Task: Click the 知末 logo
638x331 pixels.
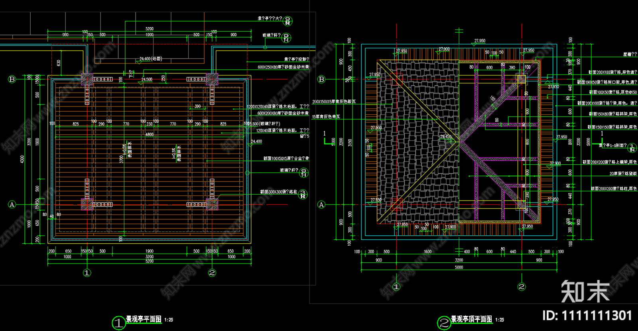Action: tap(585, 292)
